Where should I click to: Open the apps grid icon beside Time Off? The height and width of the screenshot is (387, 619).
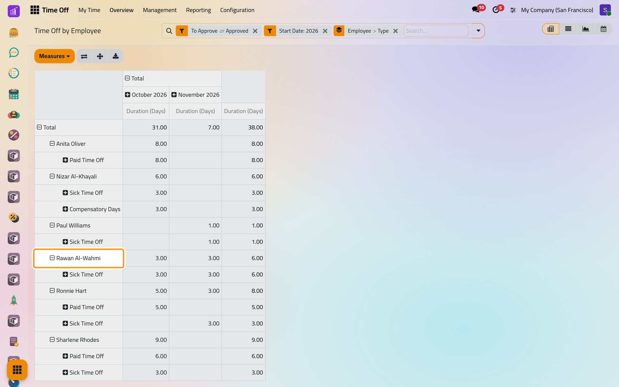[35, 10]
